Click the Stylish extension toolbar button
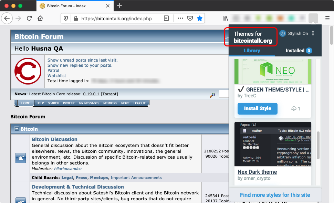The width and height of the screenshot is (334, 203). pyautogui.click(x=313, y=18)
